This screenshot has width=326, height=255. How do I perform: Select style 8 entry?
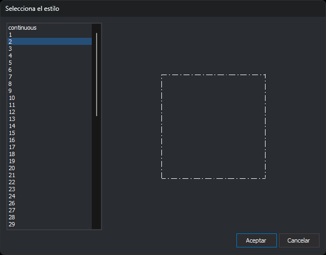(x=50, y=84)
